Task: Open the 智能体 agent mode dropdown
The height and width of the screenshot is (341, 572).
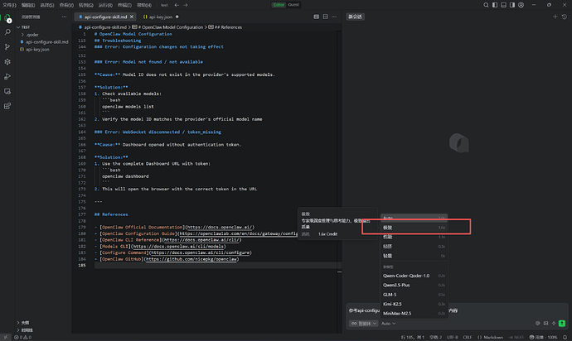Action: (x=364, y=323)
